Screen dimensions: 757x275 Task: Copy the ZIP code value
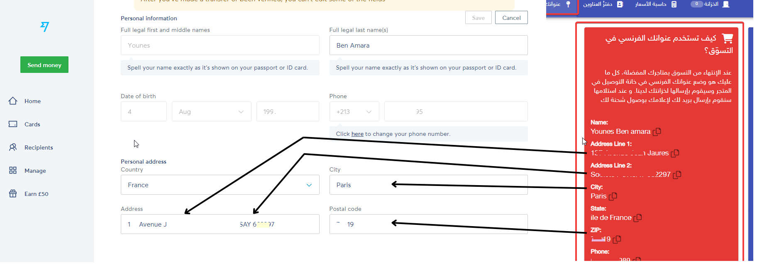tap(617, 239)
